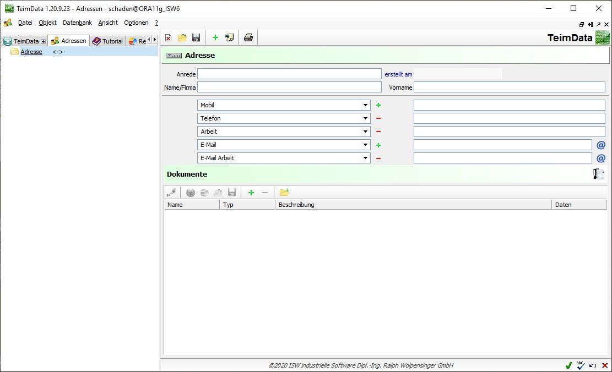Expand the E-Mail Arbeit type dropdown
612x372 pixels.
point(365,158)
